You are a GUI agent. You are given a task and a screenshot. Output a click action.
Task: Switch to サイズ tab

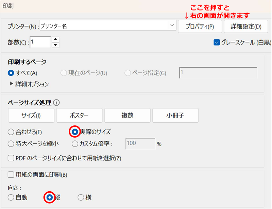[x=31, y=115]
